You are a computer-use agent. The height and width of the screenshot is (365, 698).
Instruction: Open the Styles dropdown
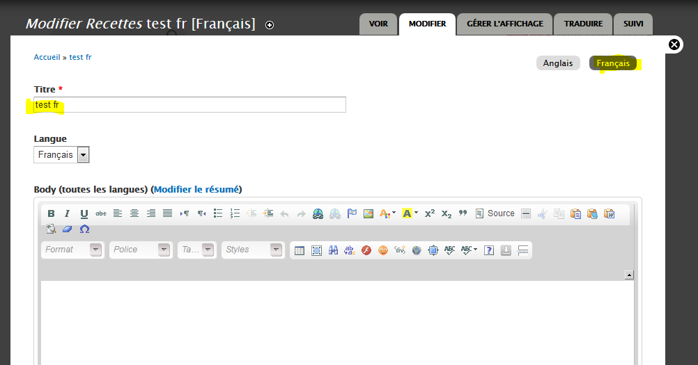(253, 250)
